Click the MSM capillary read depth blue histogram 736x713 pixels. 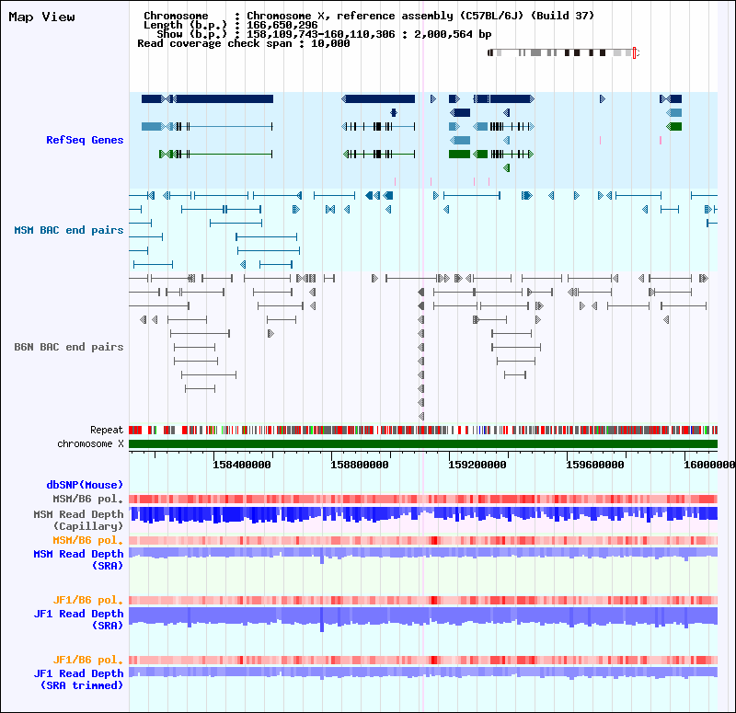pyautogui.click(x=423, y=515)
